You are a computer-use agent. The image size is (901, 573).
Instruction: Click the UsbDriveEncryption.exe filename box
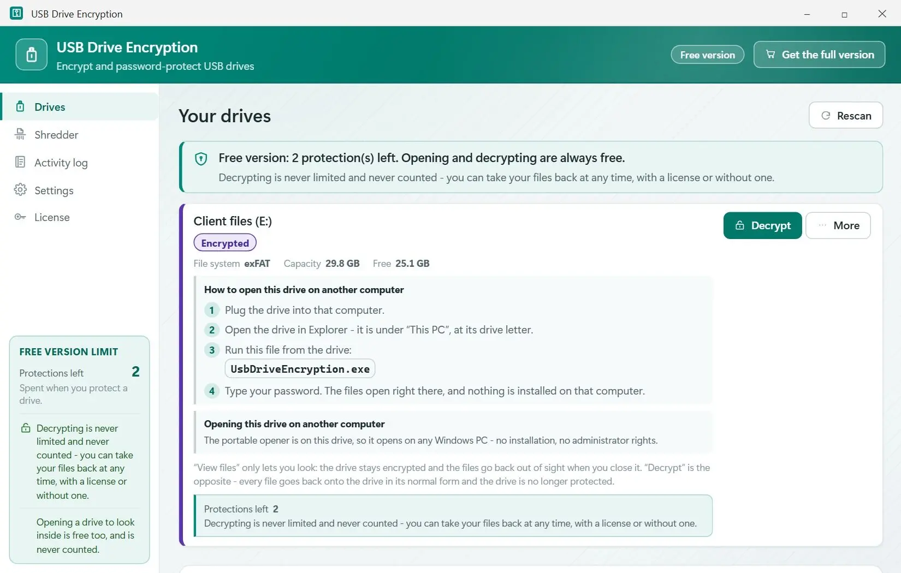point(300,369)
